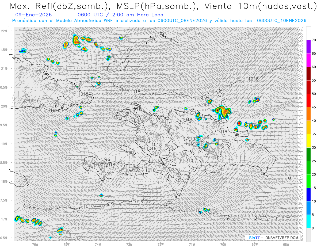Select the date label '09-Ene-2026'
The width and height of the screenshot is (321, 248).
[34, 15]
